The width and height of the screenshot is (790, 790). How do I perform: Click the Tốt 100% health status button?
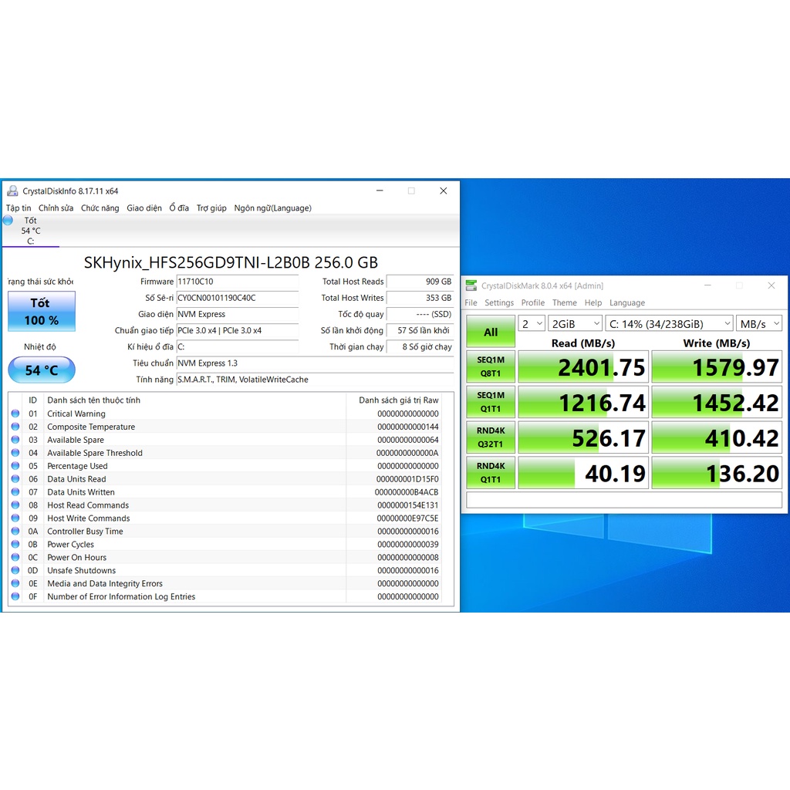click(x=42, y=312)
